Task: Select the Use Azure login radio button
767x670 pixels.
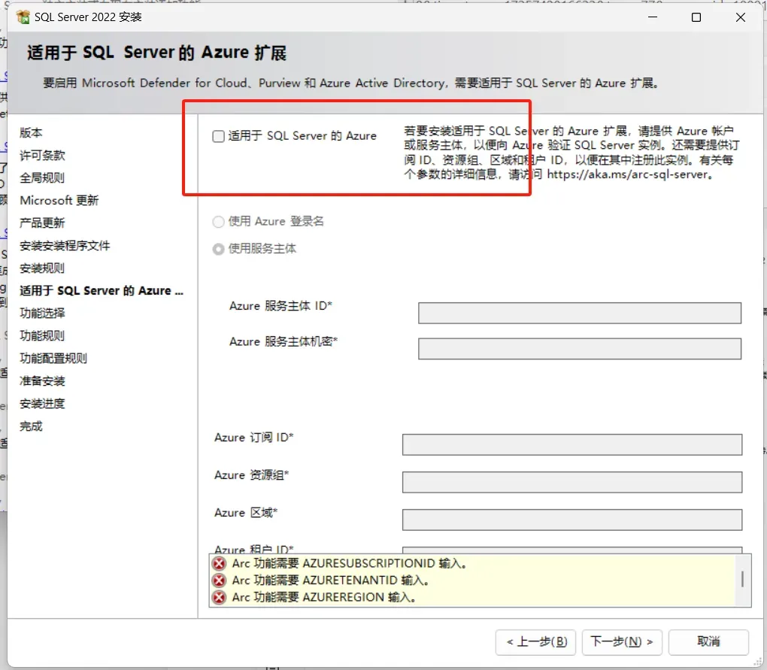Action: click(x=218, y=222)
